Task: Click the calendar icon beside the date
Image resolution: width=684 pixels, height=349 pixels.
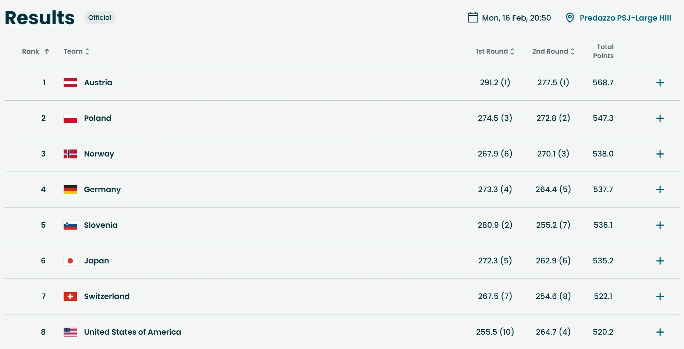Action: pyautogui.click(x=473, y=18)
